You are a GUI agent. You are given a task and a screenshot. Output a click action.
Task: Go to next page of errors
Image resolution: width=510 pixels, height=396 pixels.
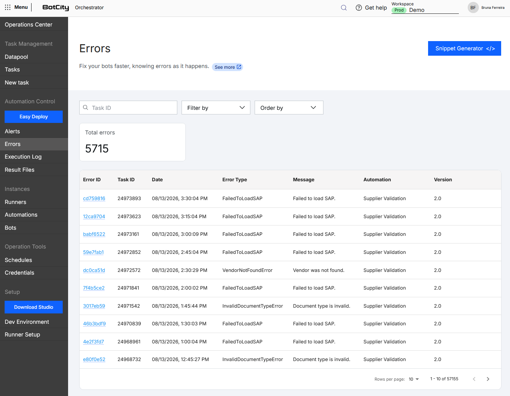pyautogui.click(x=488, y=379)
